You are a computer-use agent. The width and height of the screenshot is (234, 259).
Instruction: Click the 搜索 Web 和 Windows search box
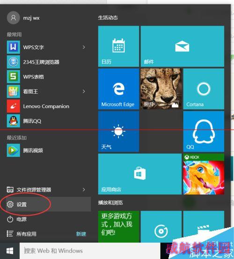click(90, 251)
